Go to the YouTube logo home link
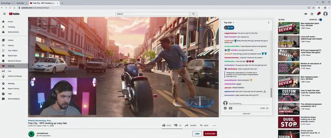The image size is (331, 138). 14,14
